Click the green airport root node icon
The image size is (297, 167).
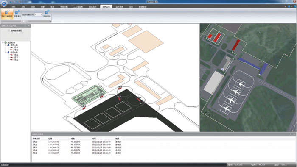click(6, 42)
